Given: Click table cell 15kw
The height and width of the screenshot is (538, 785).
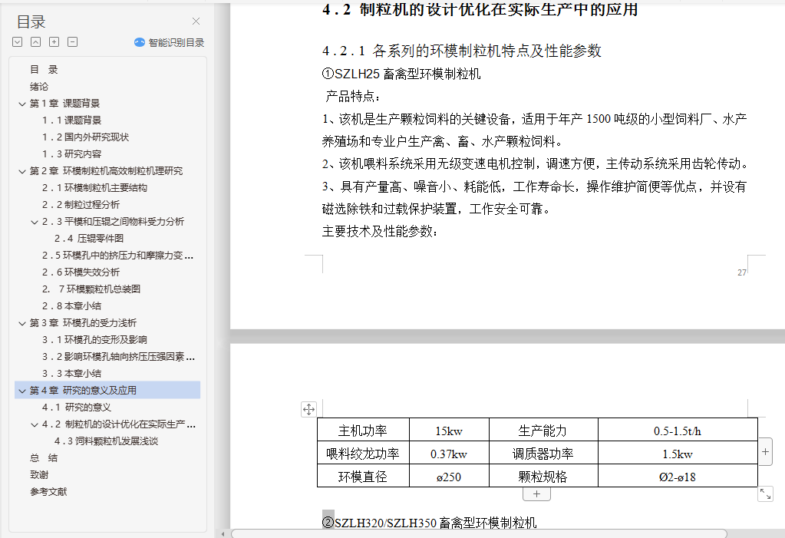Looking at the screenshot, I should [x=449, y=431].
